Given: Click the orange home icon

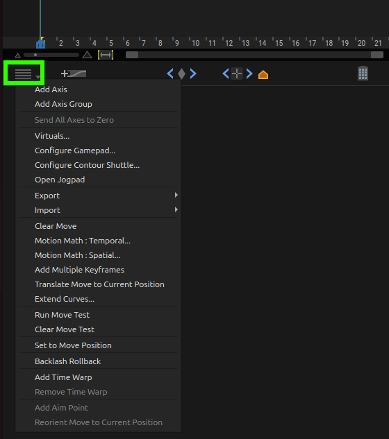Looking at the screenshot, I should 263,75.
